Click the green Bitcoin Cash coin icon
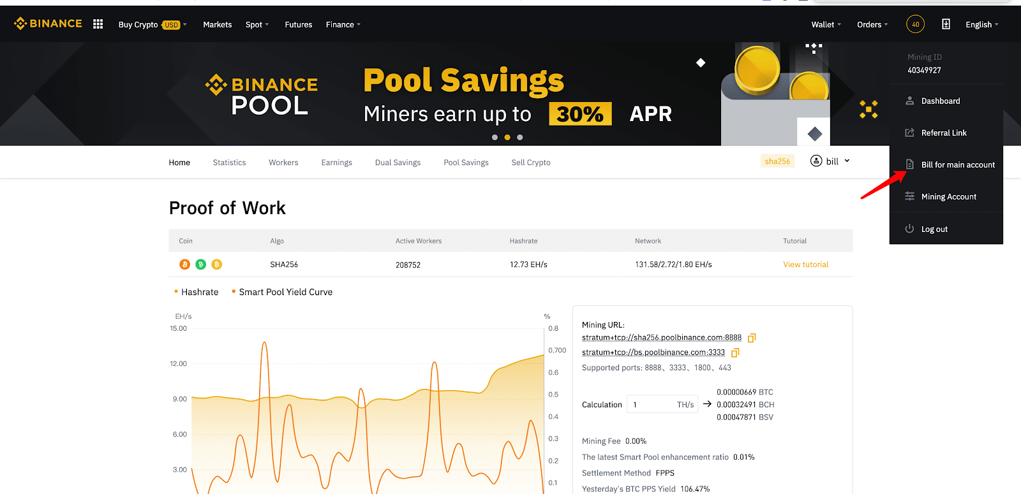The width and height of the screenshot is (1021, 494). [200, 265]
